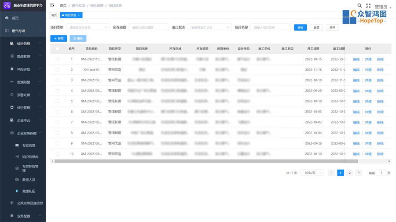The image size is (396, 222).
Task: Click the 企业平台 sidebar icon
Action: (x=12, y=120)
